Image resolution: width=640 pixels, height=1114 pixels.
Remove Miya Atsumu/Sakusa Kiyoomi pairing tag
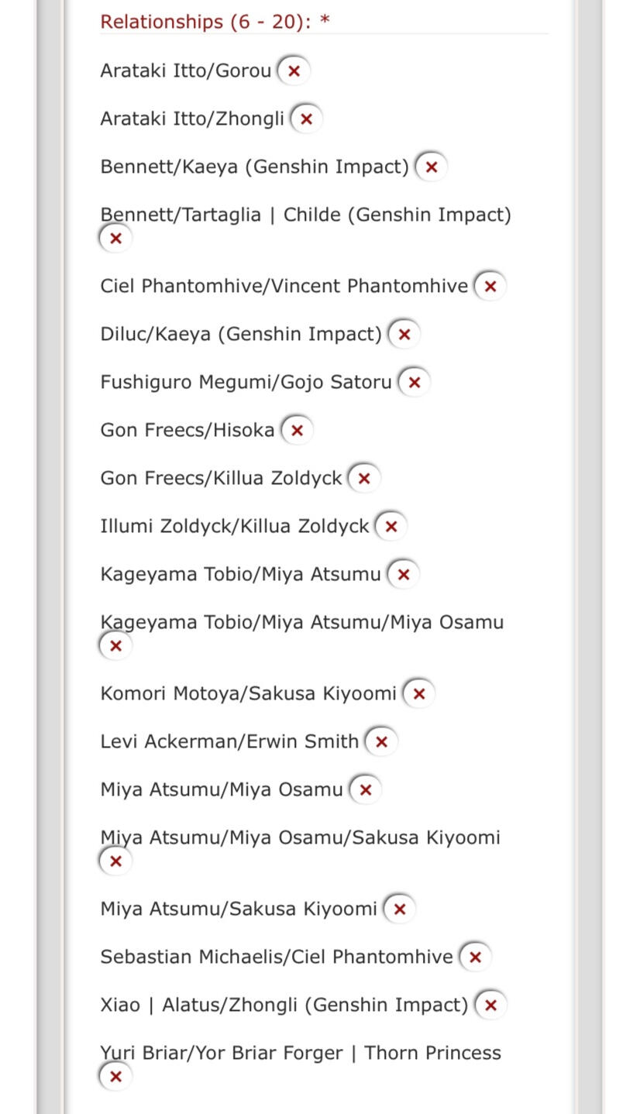coord(400,909)
